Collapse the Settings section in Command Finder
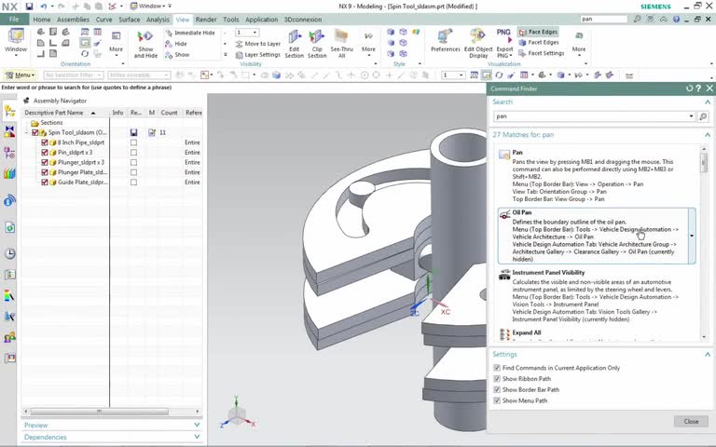This screenshot has height=447, width=716. pos(708,354)
